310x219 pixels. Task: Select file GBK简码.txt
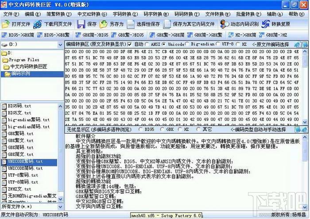point(20,147)
